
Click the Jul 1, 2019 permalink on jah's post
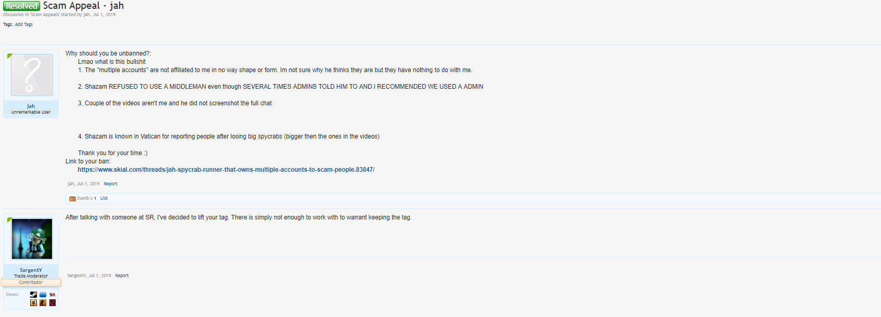tap(88, 184)
